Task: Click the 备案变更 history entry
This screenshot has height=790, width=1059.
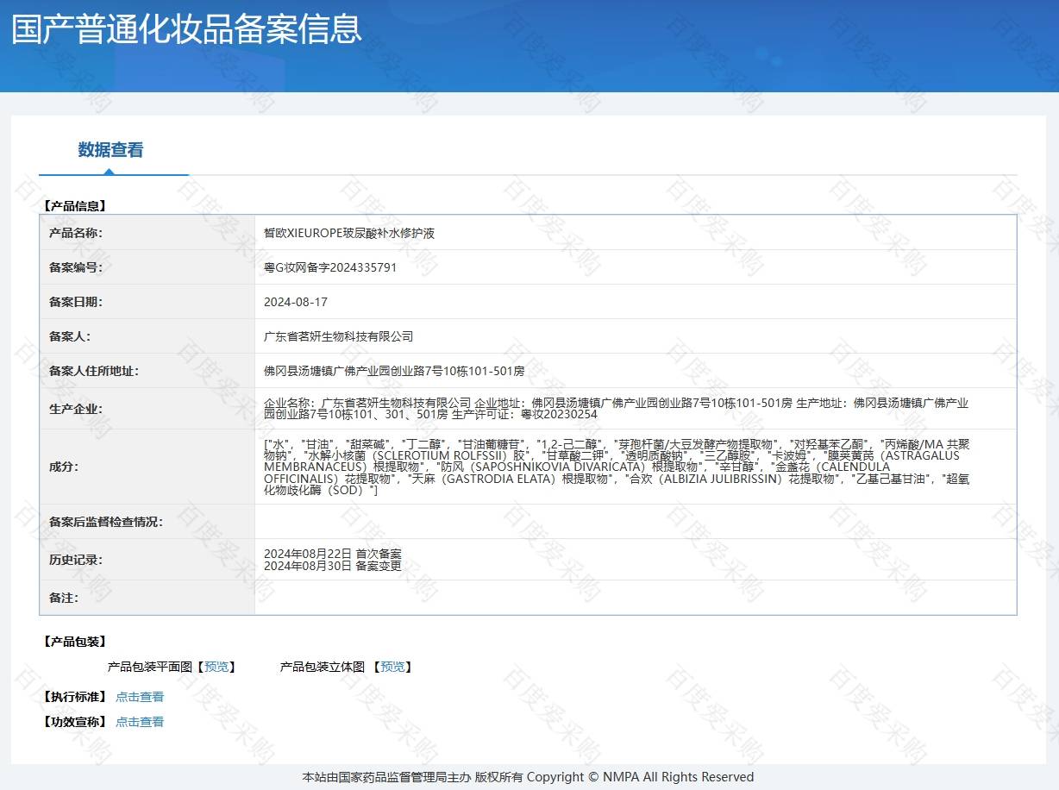Action: [332, 567]
